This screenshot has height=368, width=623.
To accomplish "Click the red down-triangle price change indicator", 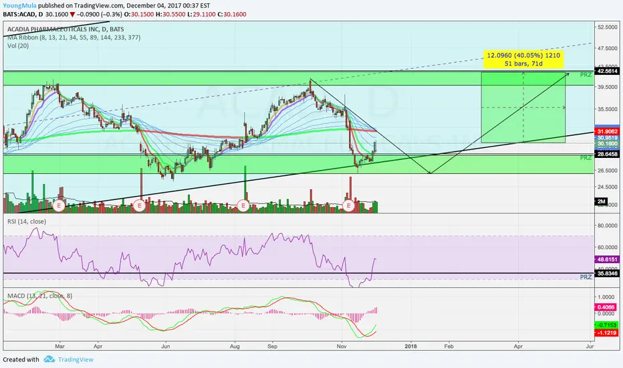I will (72, 14).
